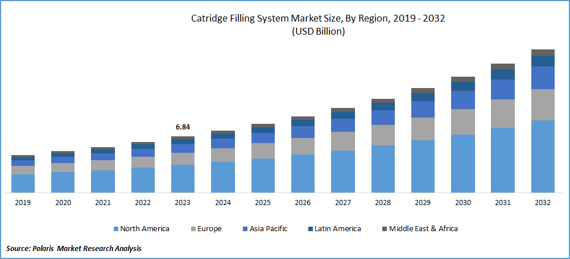
Task: Click the Europe segment of the 2025 bar
Action: (x=263, y=151)
